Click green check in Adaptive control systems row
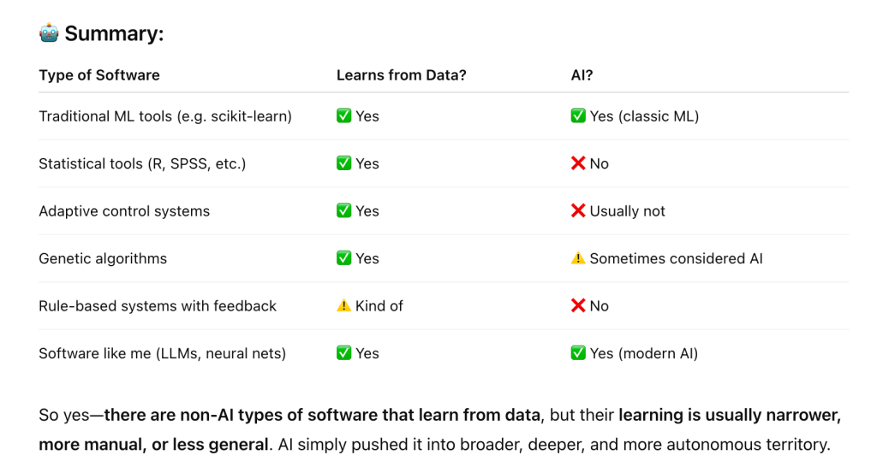Screen dimensions: 877x467 [x=344, y=210]
